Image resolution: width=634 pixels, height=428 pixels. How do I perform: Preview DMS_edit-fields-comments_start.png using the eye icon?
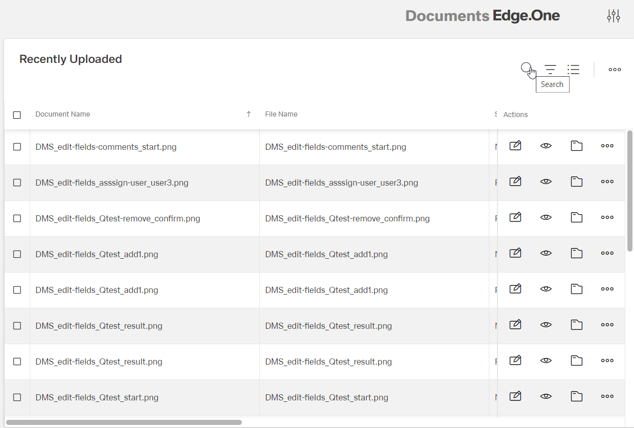click(x=546, y=146)
